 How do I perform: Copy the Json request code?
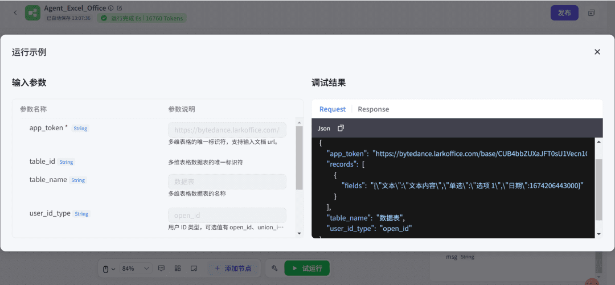(341, 129)
